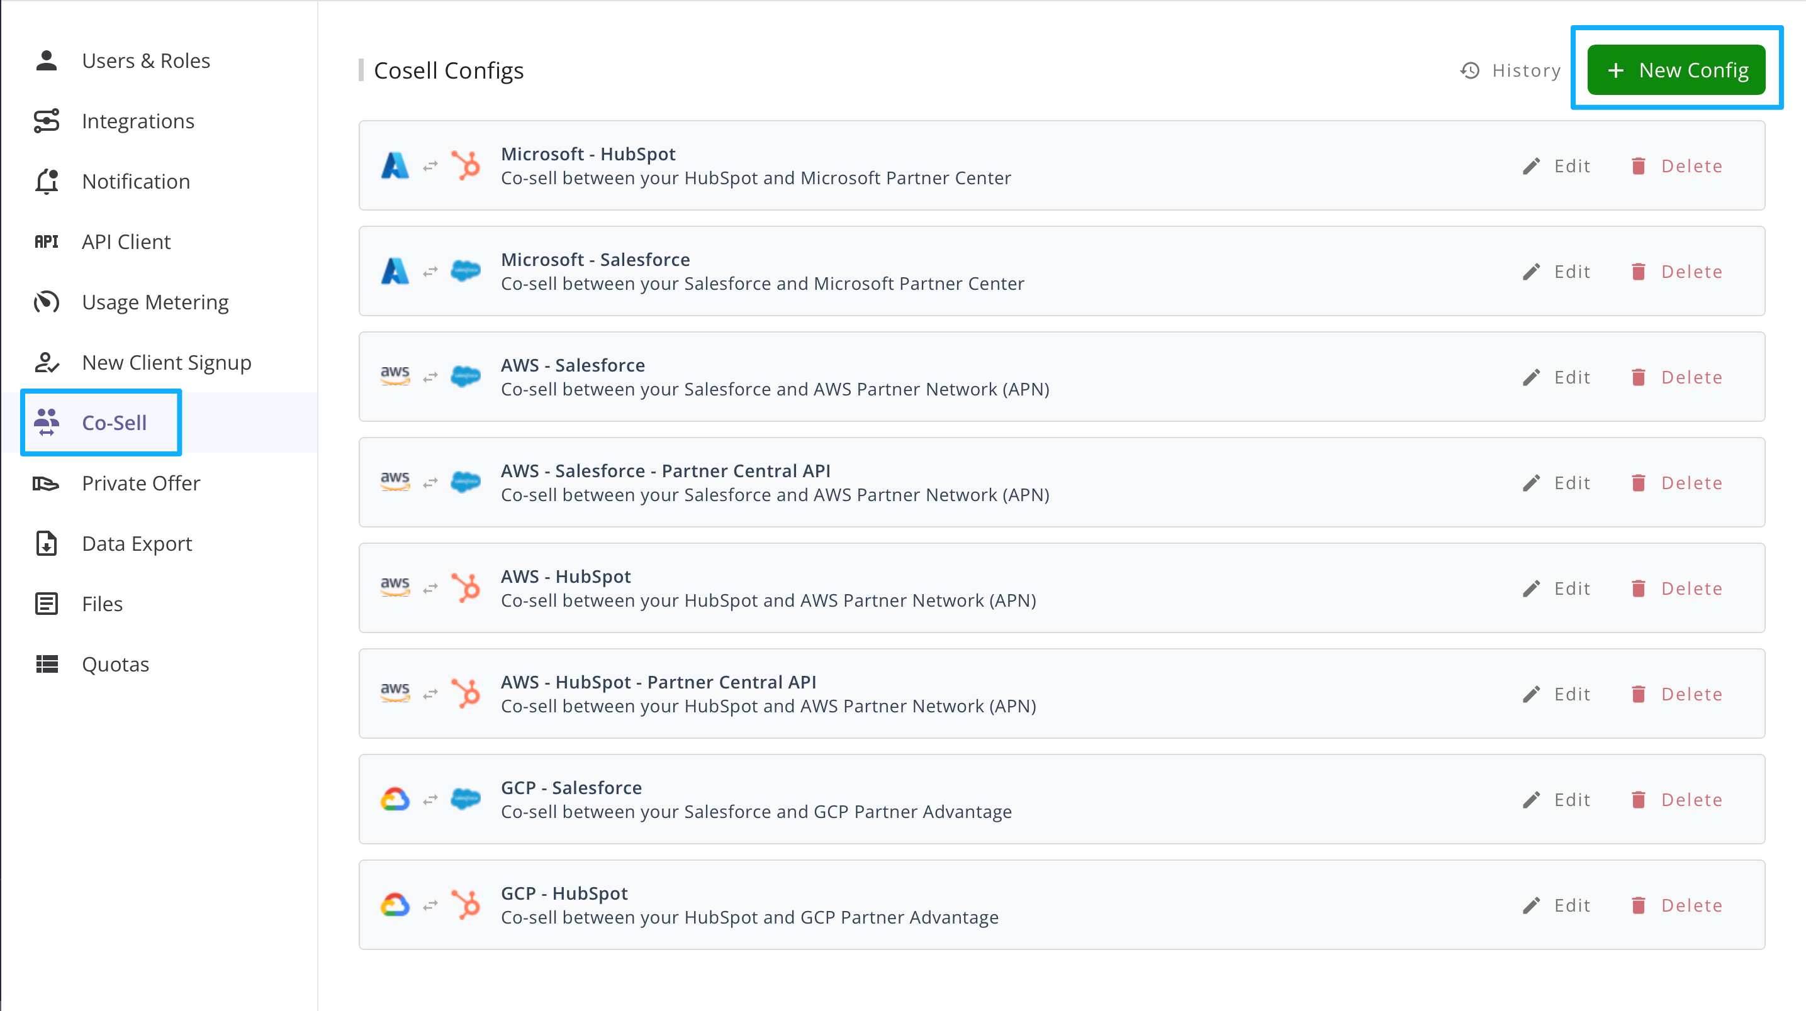Click the History clock icon
The height and width of the screenshot is (1011, 1806).
(1469, 70)
